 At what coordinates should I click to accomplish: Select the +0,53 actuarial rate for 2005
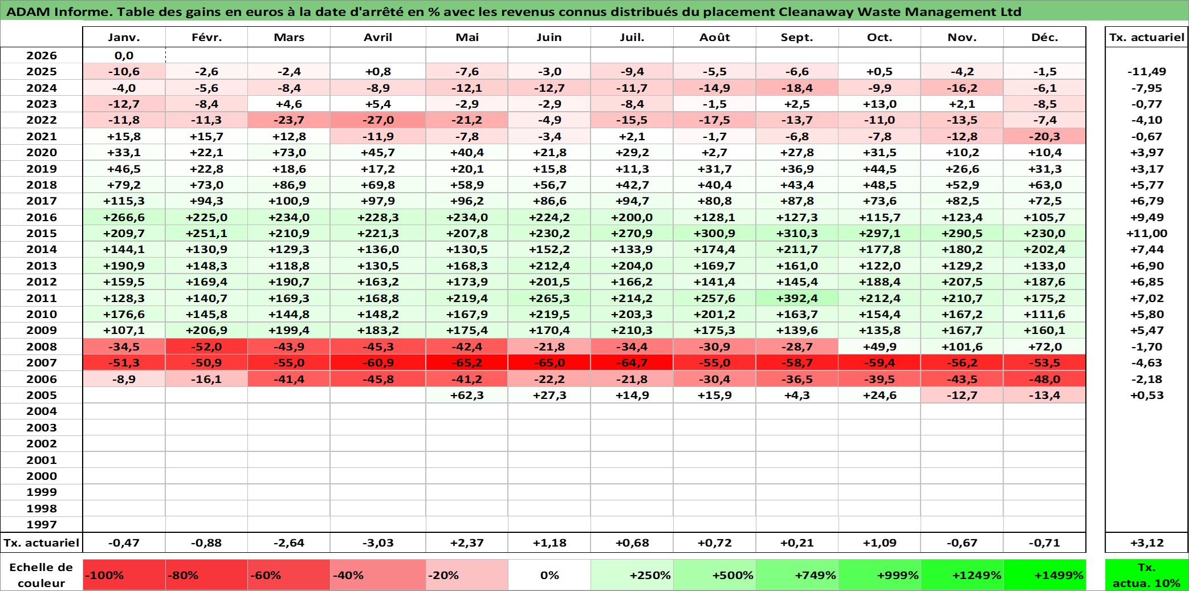(x=1146, y=395)
